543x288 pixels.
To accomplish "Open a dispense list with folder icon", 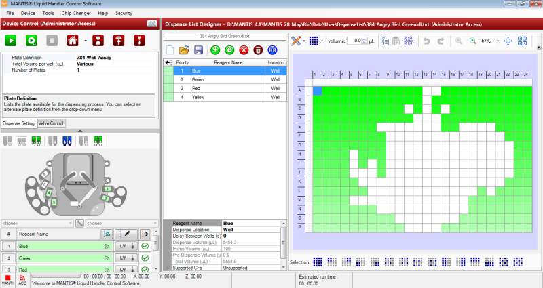I will coord(184,50).
